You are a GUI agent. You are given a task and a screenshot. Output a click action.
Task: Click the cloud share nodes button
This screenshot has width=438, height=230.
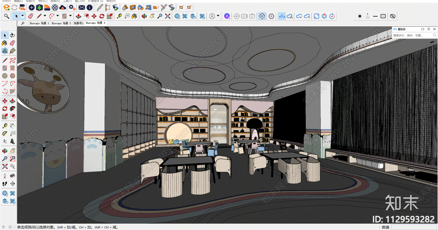(290, 16)
